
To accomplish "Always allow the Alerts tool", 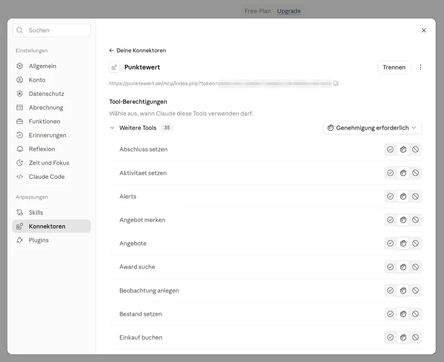I will click(x=390, y=196).
